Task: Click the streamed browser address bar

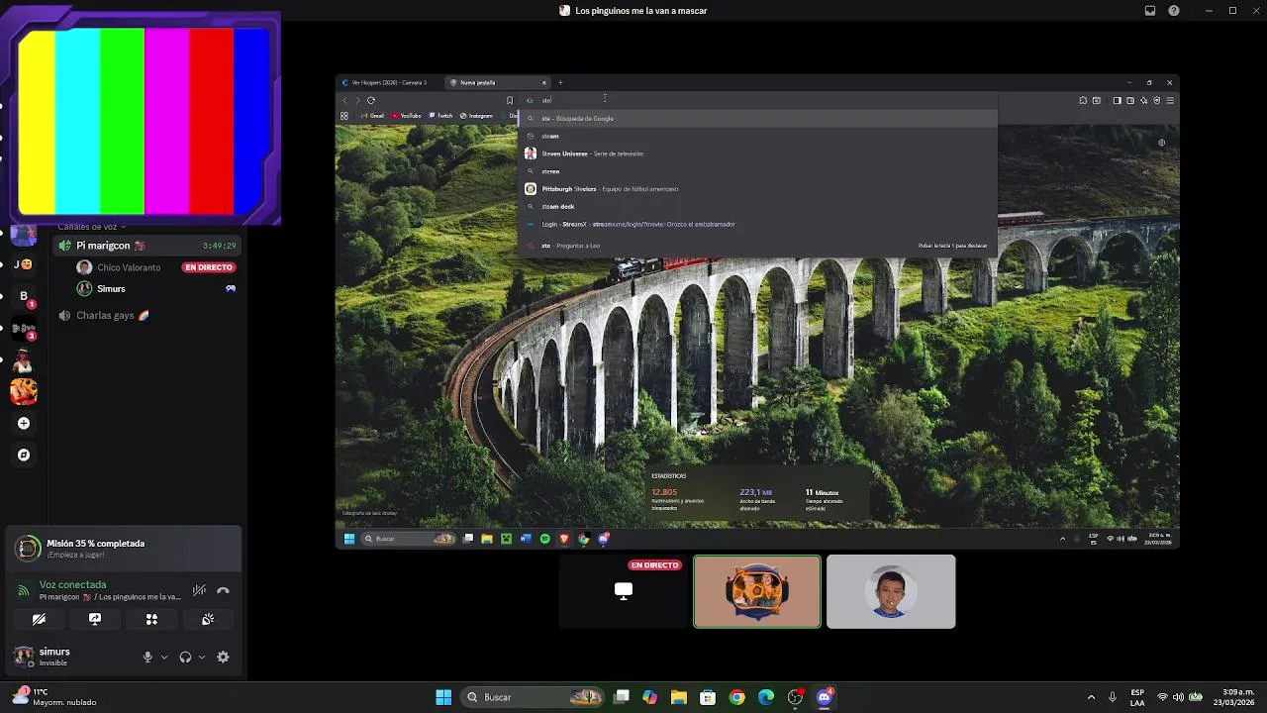Action: tap(757, 100)
